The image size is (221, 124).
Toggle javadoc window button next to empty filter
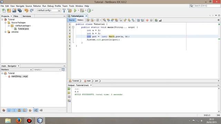(63, 70)
